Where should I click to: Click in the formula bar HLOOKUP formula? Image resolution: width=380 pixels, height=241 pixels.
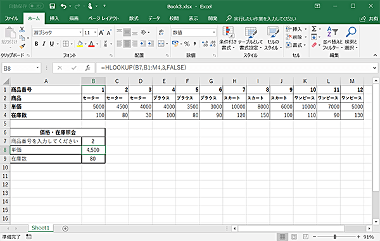(144, 68)
